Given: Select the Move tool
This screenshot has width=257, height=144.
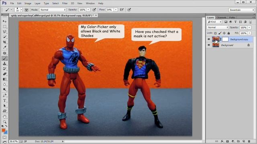Looking at the screenshot, I should coord(4,21).
